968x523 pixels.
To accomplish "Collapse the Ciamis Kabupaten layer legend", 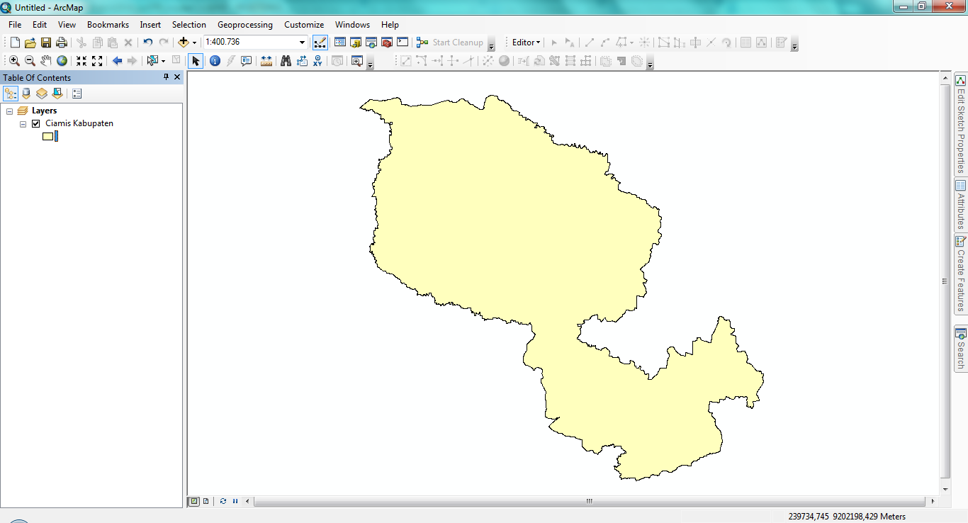I will coord(23,124).
